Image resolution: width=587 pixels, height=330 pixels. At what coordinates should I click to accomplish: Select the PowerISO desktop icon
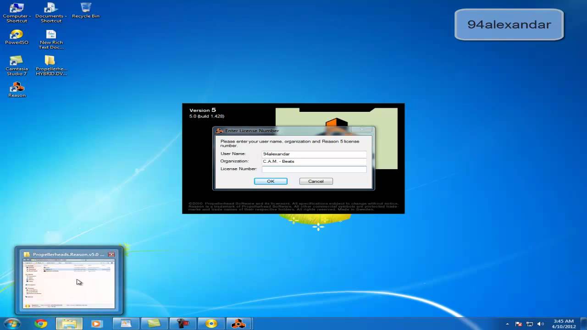click(x=17, y=37)
